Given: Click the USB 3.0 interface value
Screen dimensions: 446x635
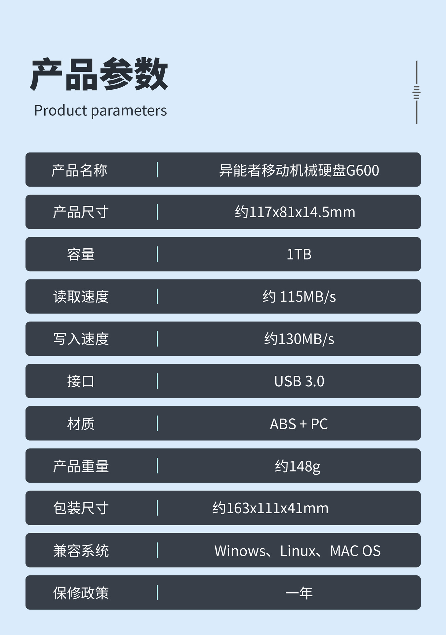Looking at the screenshot, I should point(299,381).
